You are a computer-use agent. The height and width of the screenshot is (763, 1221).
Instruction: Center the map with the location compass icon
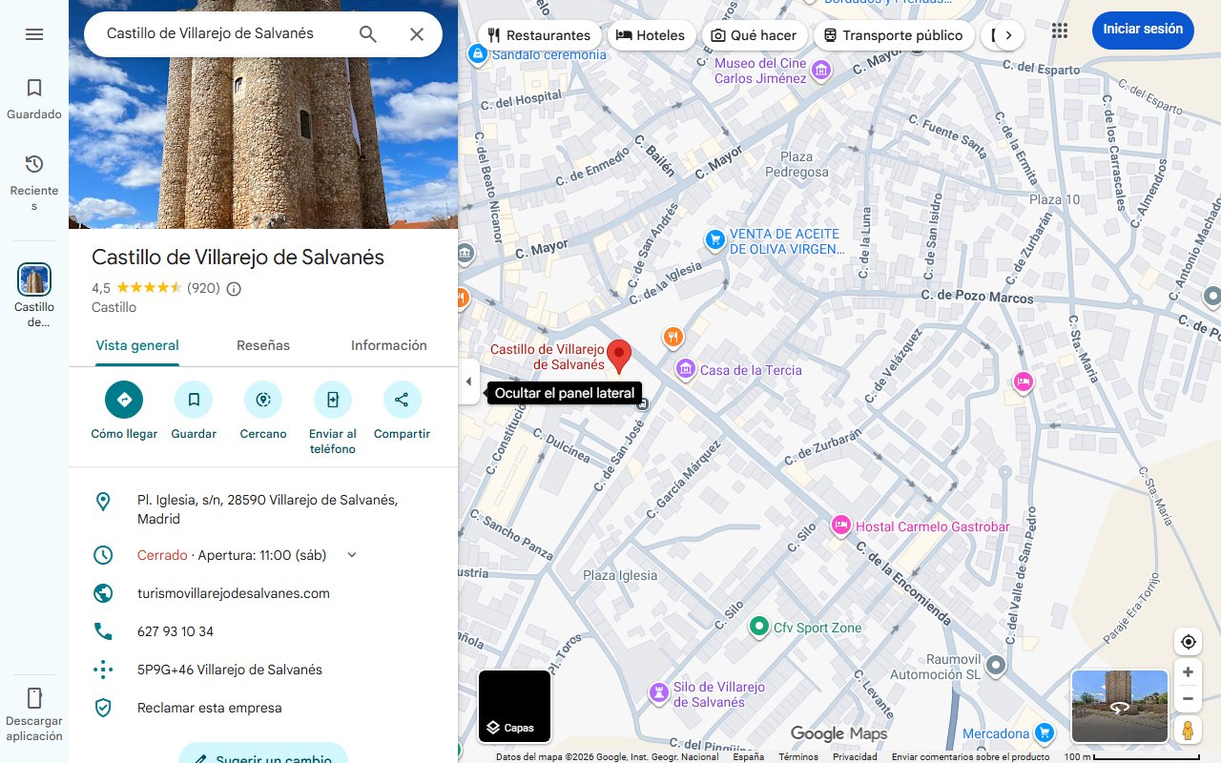pos(1188,641)
